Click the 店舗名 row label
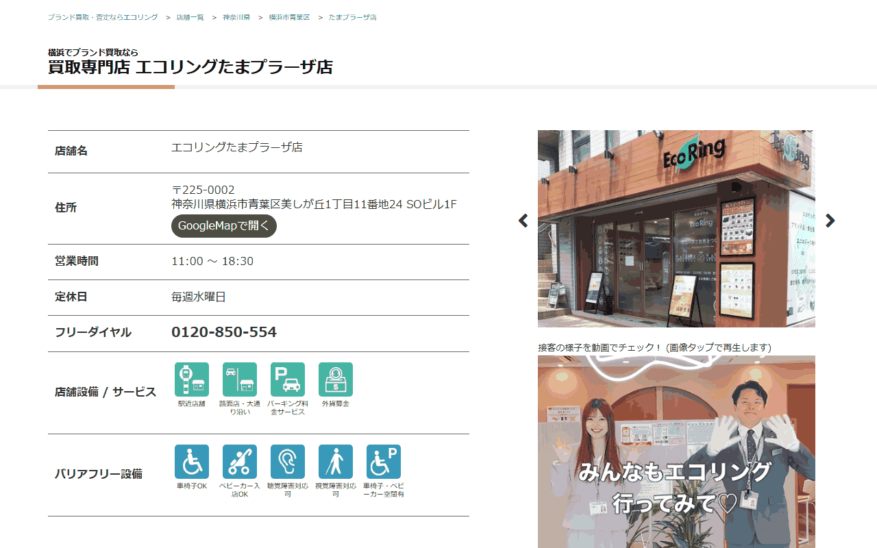The height and width of the screenshot is (548, 877). (x=71, y=151)
